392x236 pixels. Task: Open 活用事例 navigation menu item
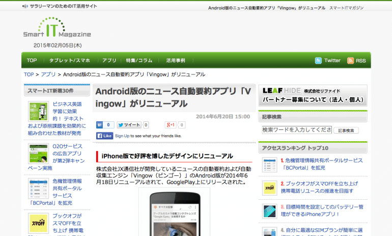click(176, 61)
